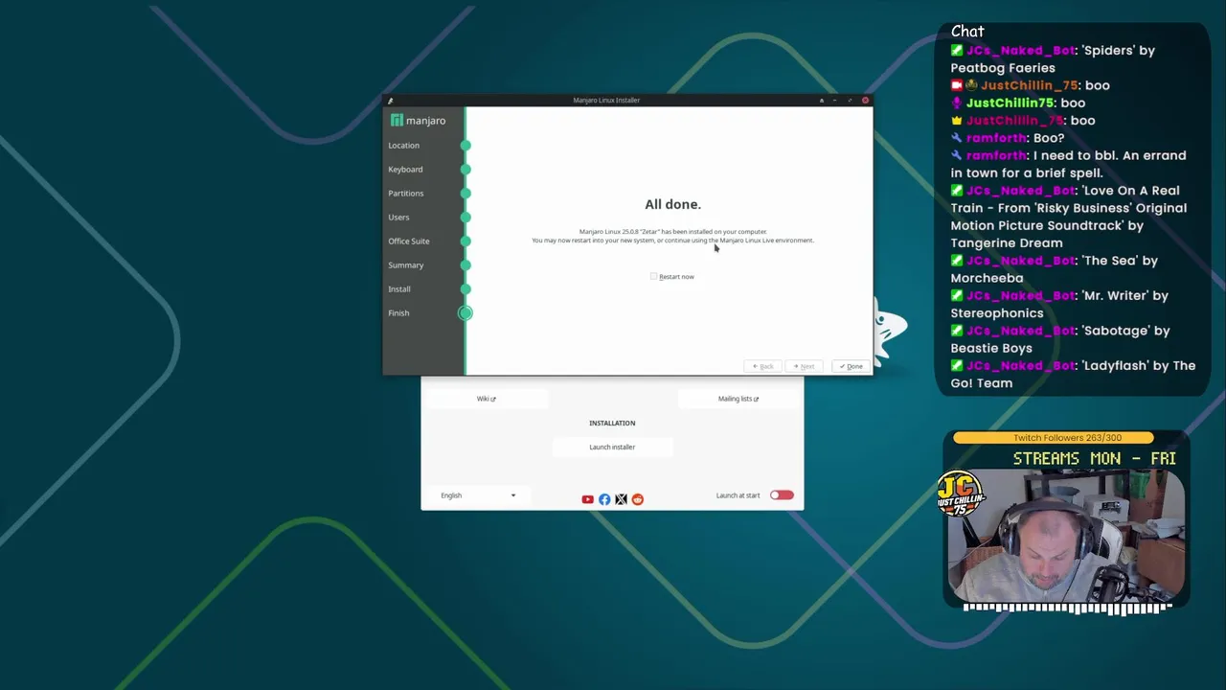Click chat message 'Ladyflash' by The Go! Team

click(x=1073, y=375)
